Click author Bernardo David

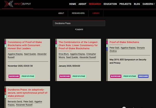pos(15,102)
